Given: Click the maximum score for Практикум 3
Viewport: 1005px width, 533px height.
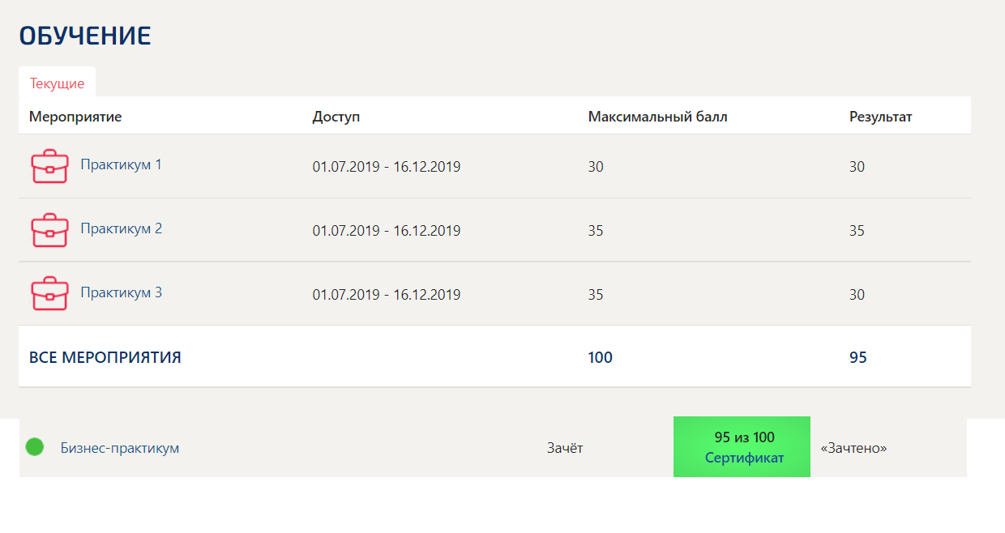Looking at the screenshot, I should click(596, 295).
